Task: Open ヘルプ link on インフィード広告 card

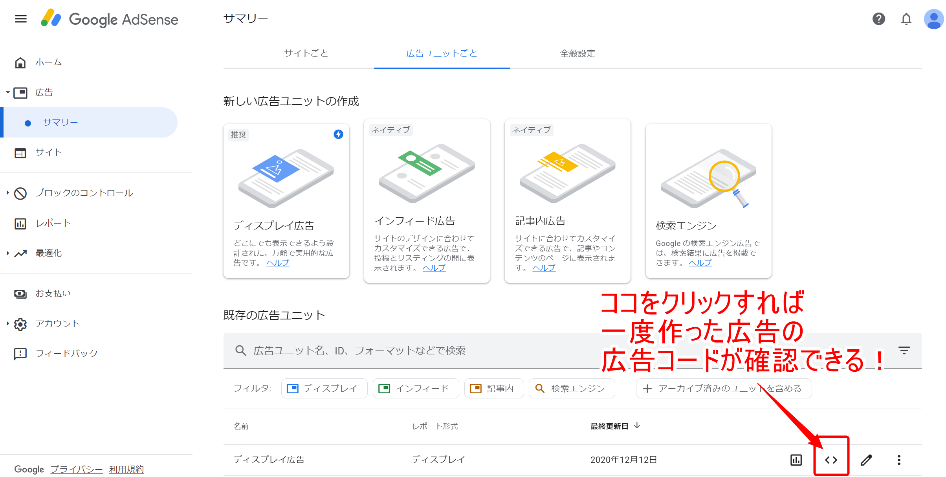Action: tap(434, 268)
